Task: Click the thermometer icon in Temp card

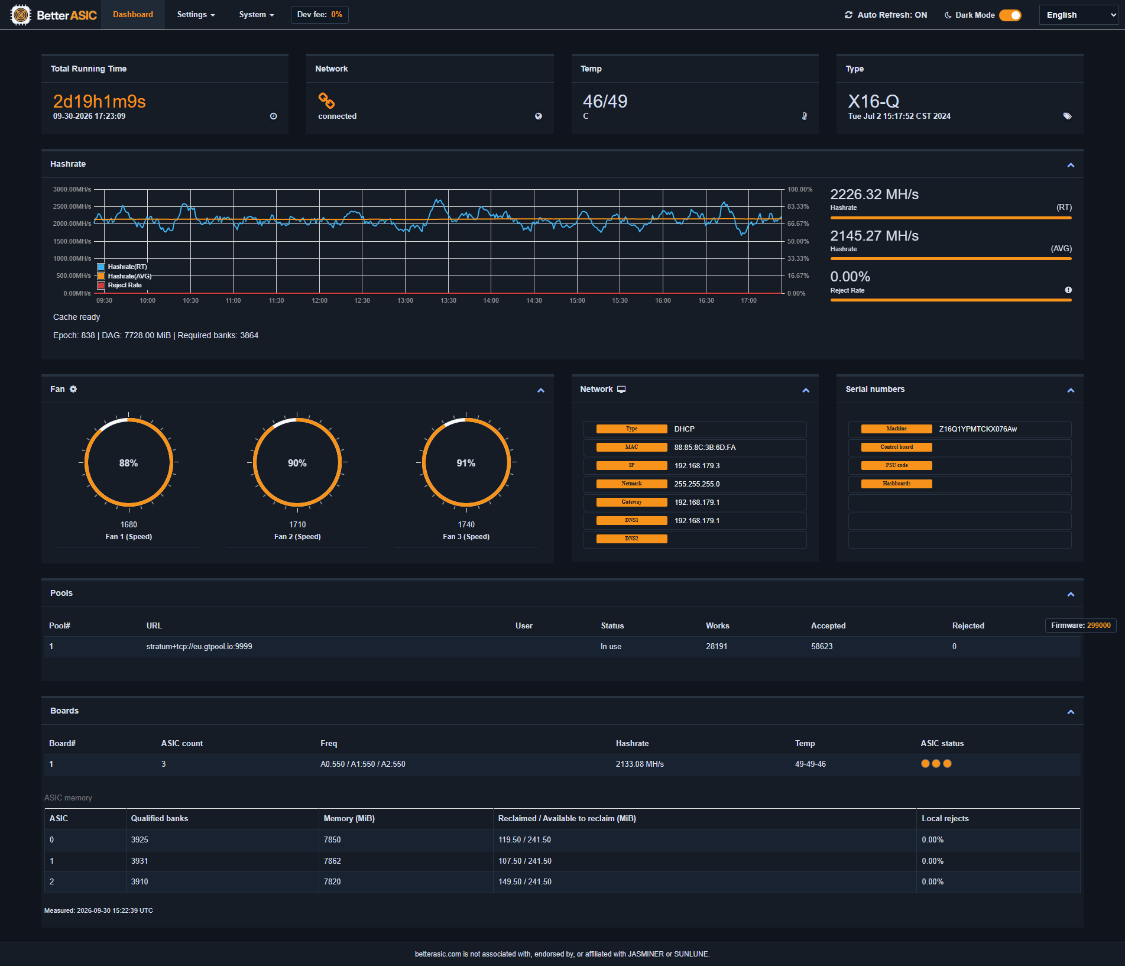Action: tap(804, 116)
